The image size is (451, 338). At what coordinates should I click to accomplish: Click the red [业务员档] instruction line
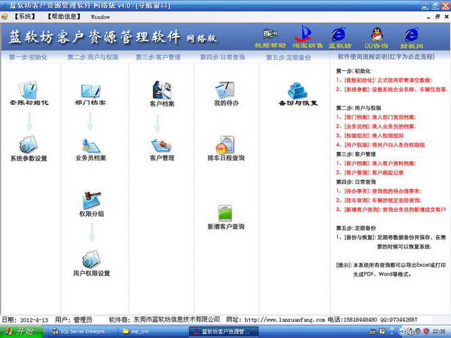point(376,126)
